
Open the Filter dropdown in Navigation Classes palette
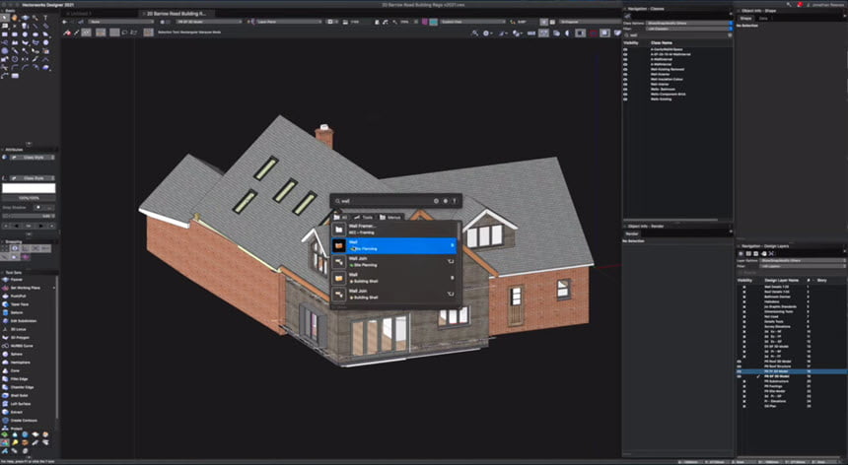pyautogui.click(x=689, y=29)
